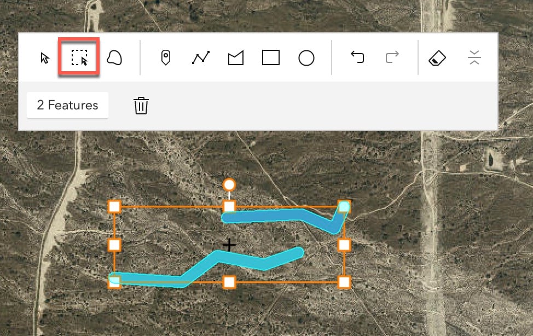The width and height of the screenshot is (533, 336).
Task: Click the grayed-out redo arrow
Action: click(x=392, y=57)
